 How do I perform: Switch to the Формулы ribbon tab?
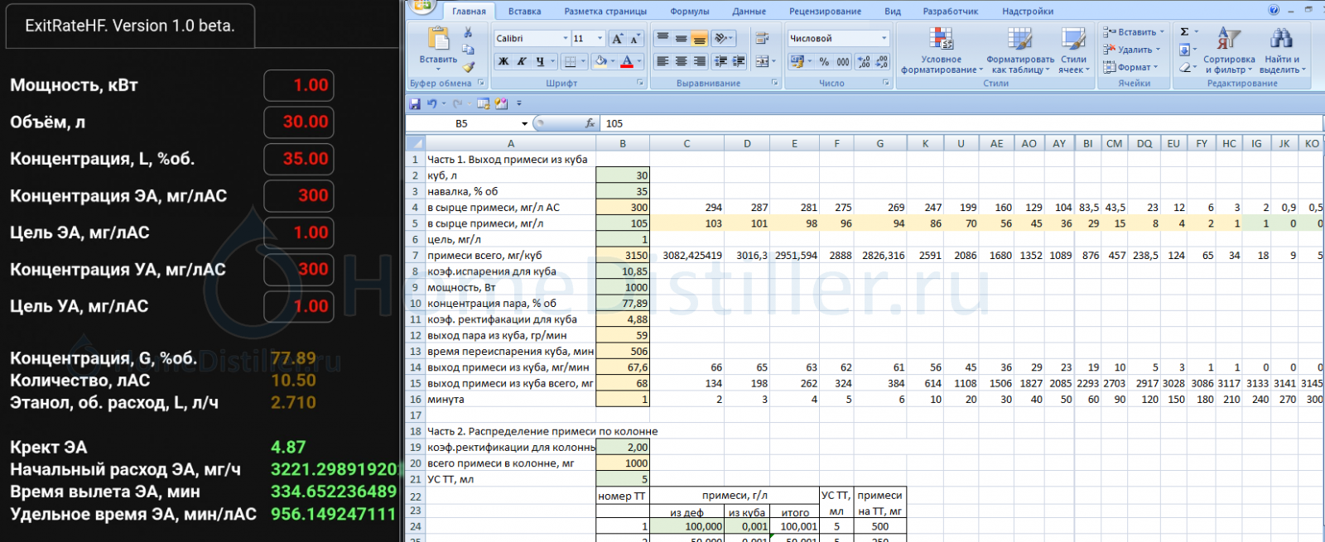coord(689,12)
